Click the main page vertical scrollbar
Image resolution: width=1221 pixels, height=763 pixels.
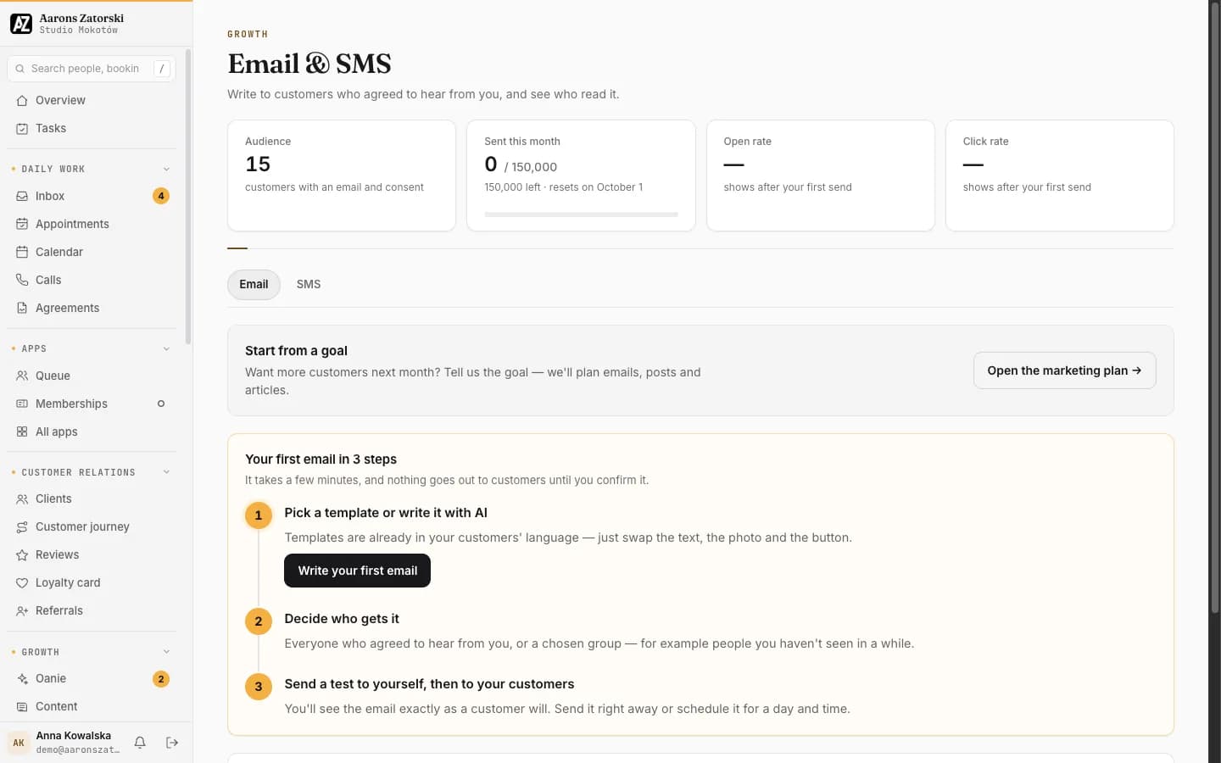[x=1214, y=309]
